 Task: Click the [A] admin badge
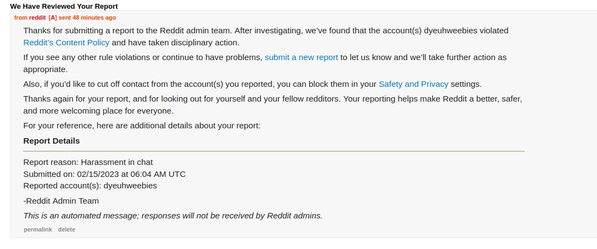click(x=53, y=17)
